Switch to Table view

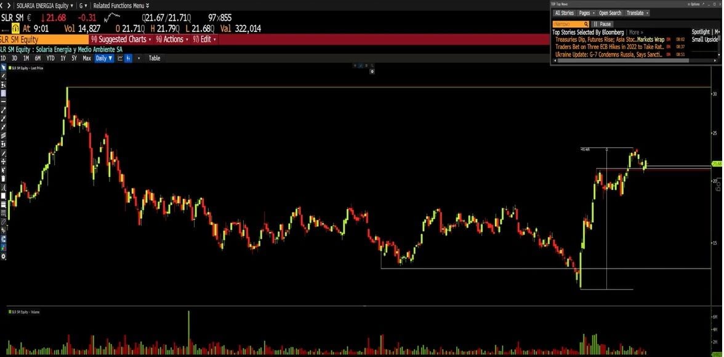(154, 58)
